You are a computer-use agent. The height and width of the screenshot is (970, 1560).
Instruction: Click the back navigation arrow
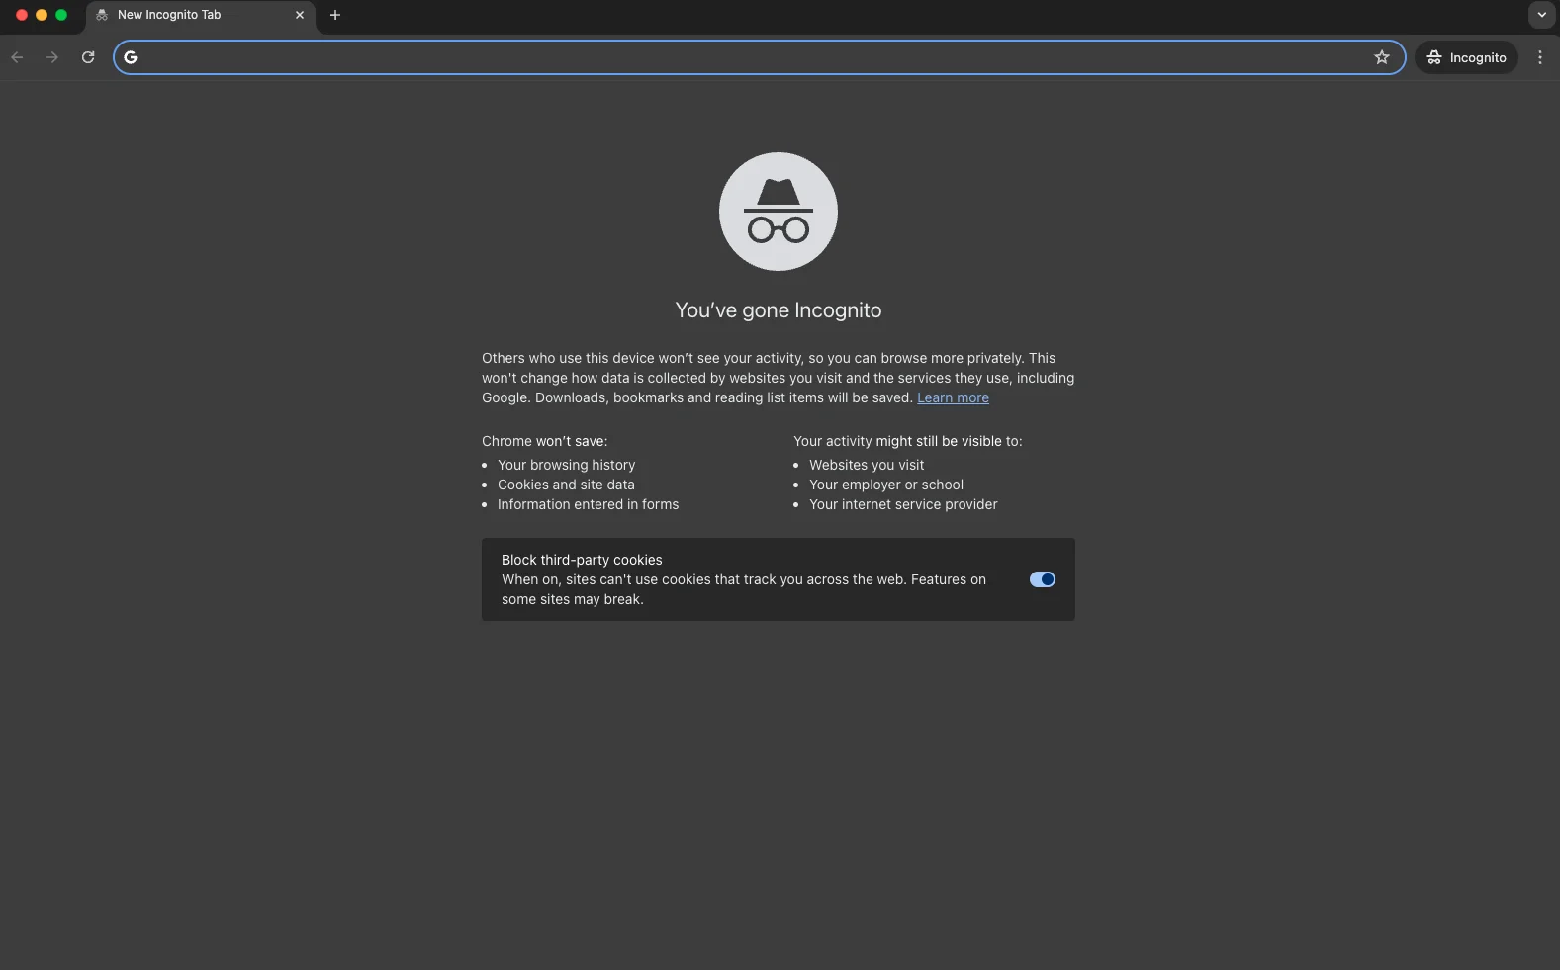click(17, 57)
